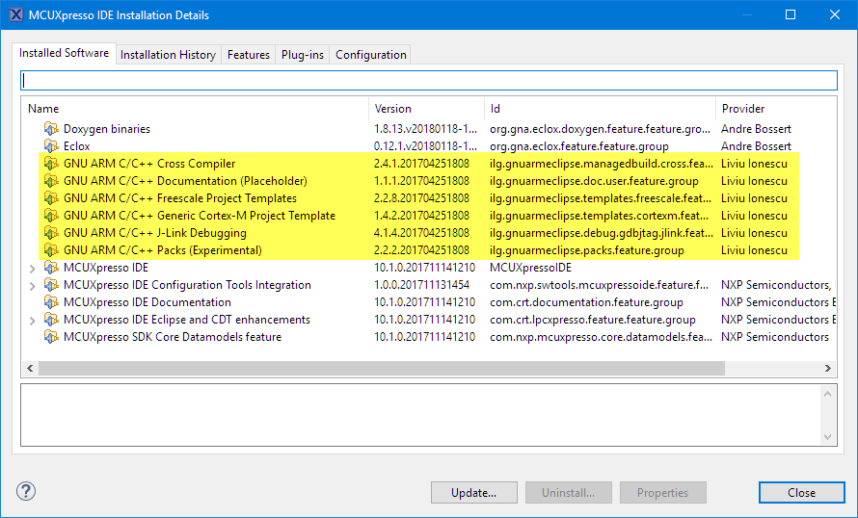Sort list by the Version column header
Image resolution: width=858 pixels, height=518 pixels.
(427, 108)
